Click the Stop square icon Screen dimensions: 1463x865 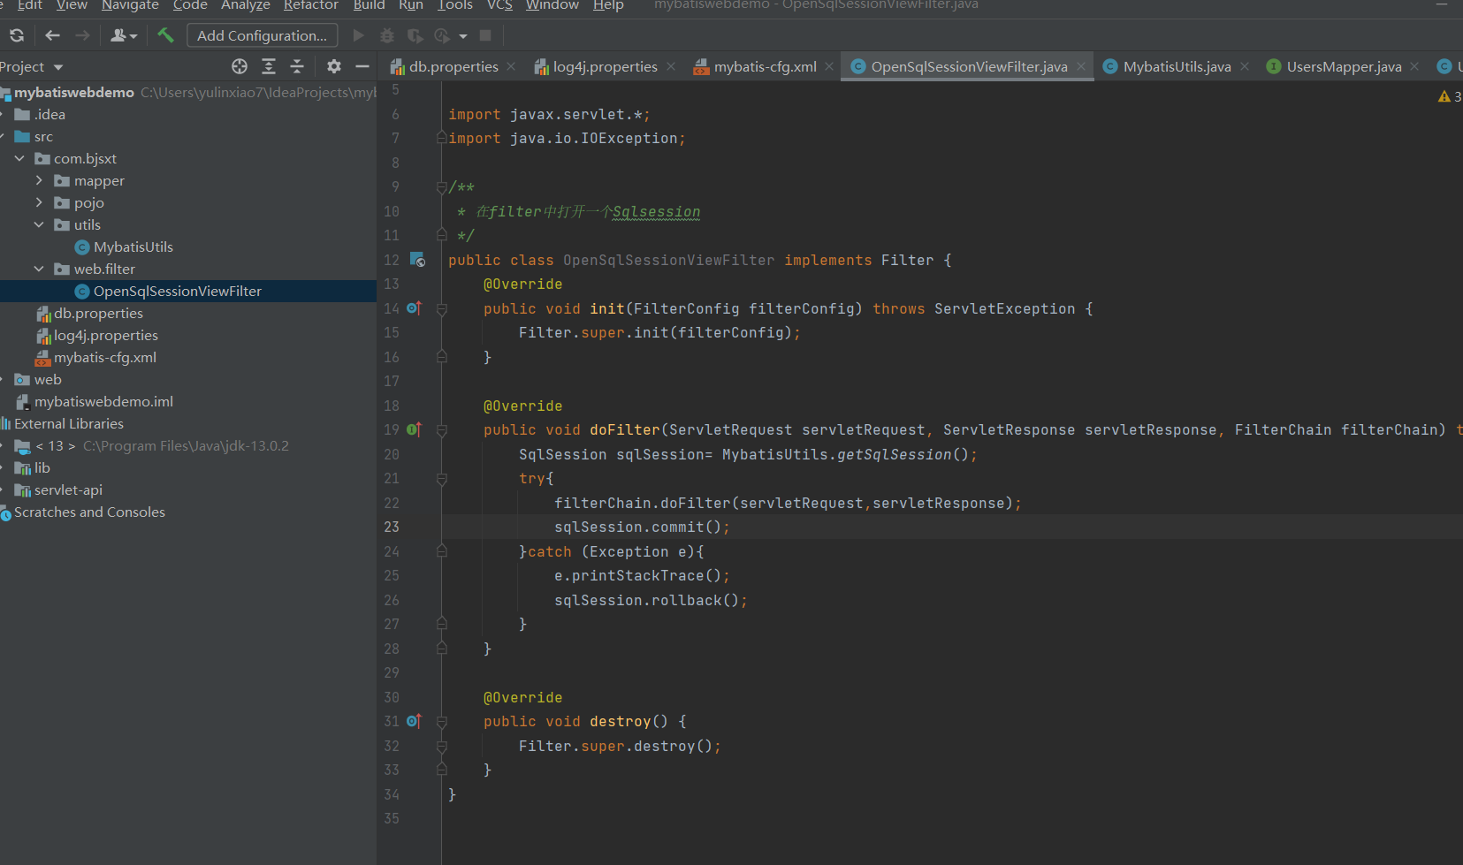[485, 35]
